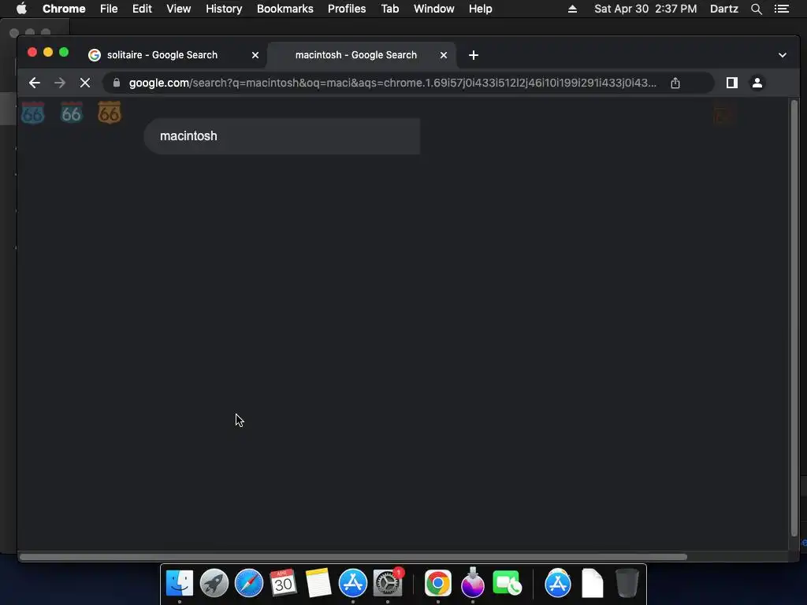Click the date and time

coord(645,9)
